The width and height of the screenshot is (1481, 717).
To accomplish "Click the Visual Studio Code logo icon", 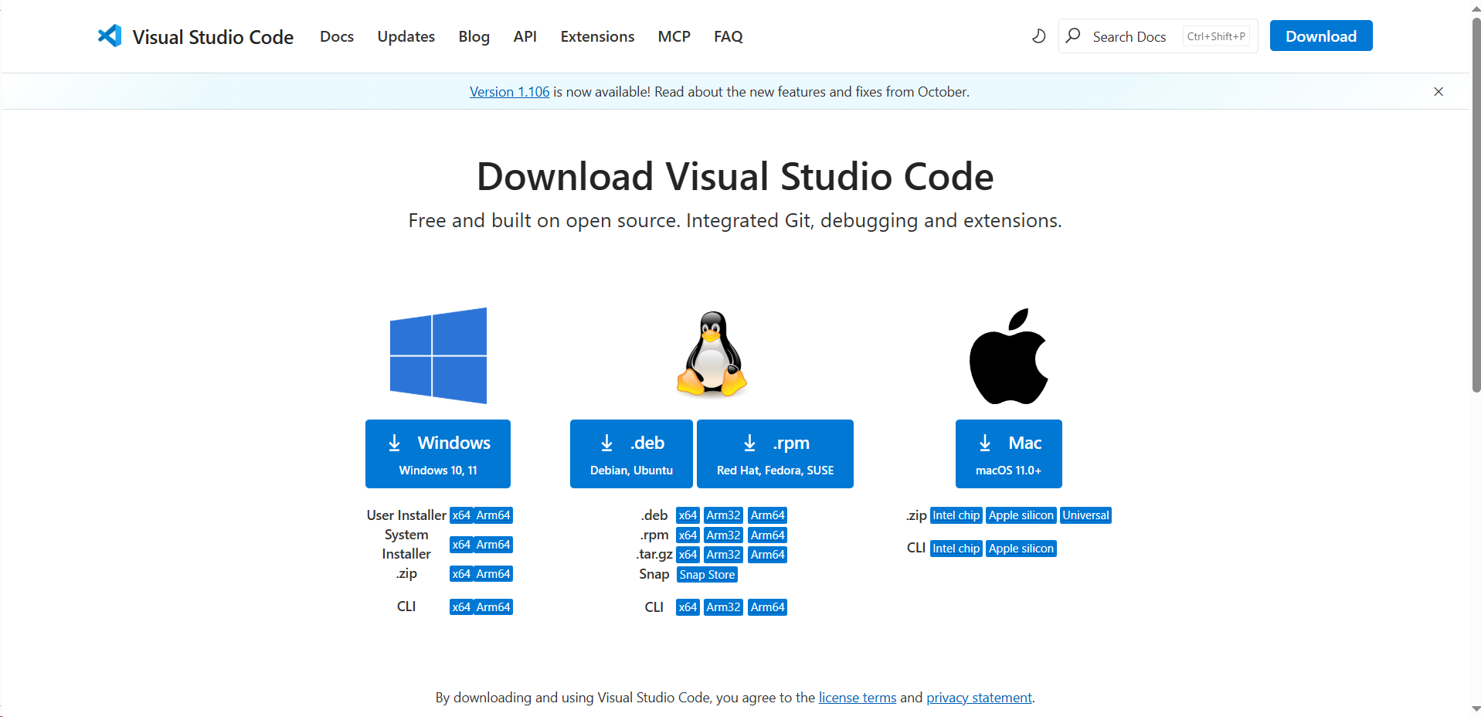I will (x=110, y=36).
